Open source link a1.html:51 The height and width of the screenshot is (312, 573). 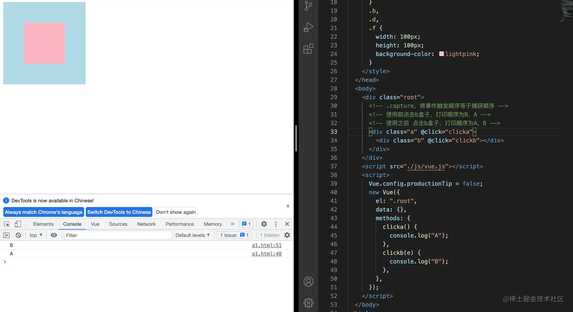pyautogui.click(x=267, y=245)
